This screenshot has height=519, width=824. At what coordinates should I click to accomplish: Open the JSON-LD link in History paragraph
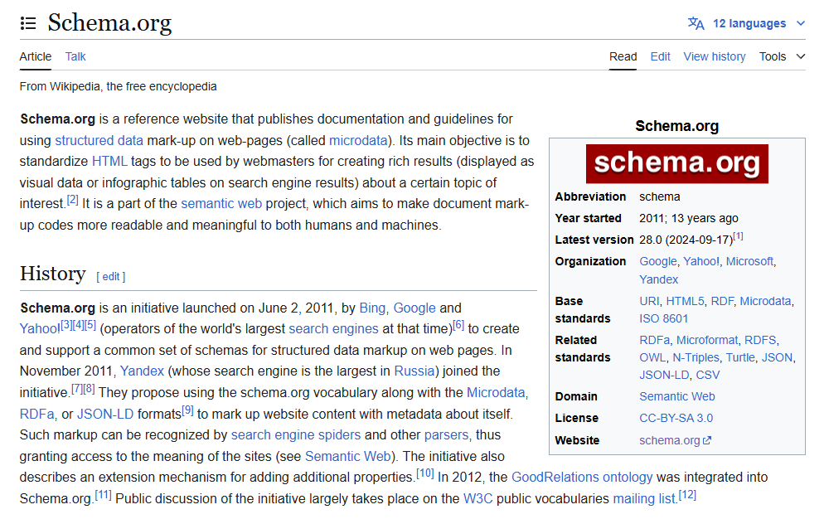pyautogui.click(x=105, y=414)
